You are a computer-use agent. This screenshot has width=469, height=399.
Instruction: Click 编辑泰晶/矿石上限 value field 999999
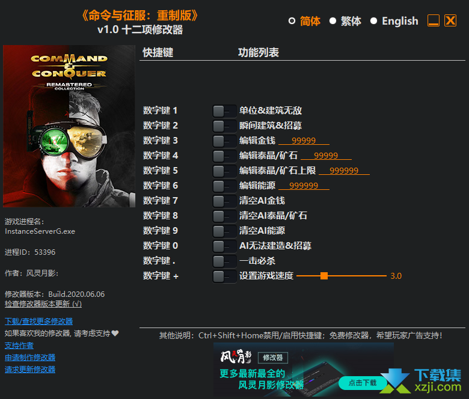coord(344,171)
